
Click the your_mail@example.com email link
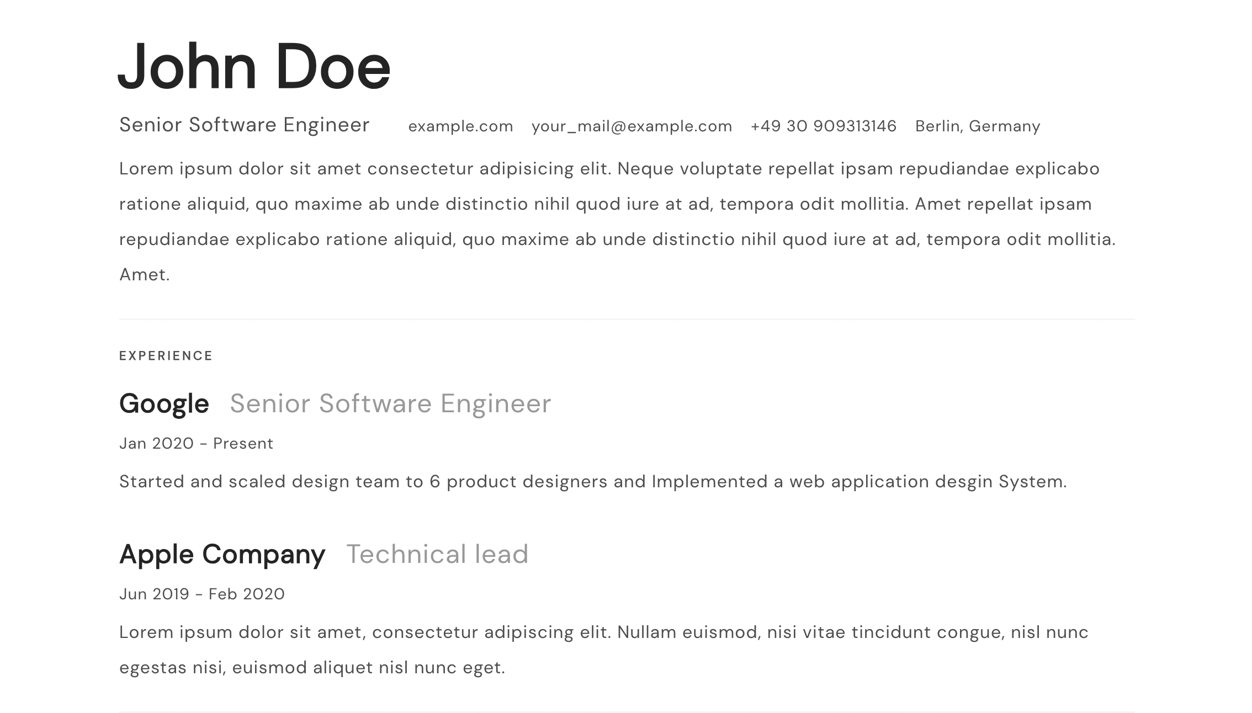632,126
